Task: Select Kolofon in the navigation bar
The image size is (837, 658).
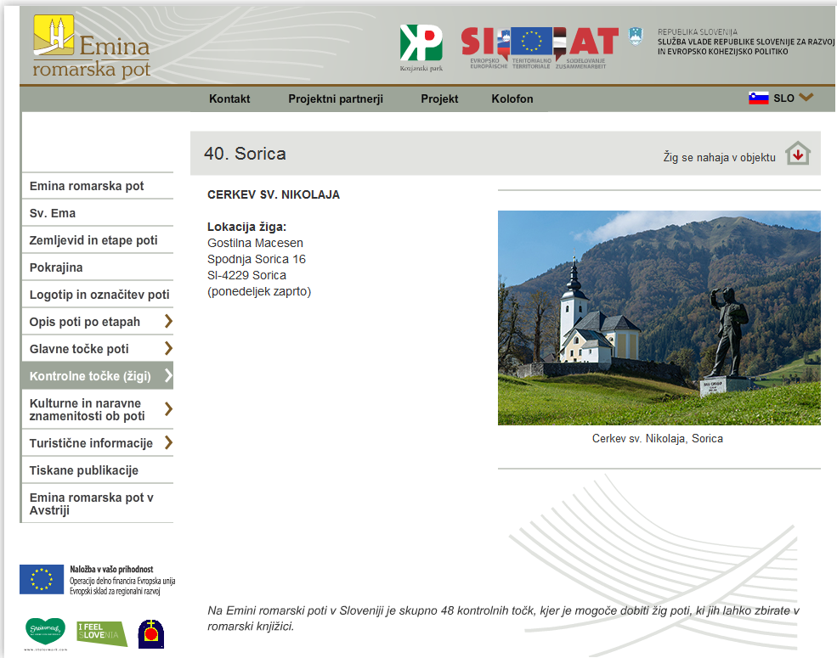Action: [512, 98]
